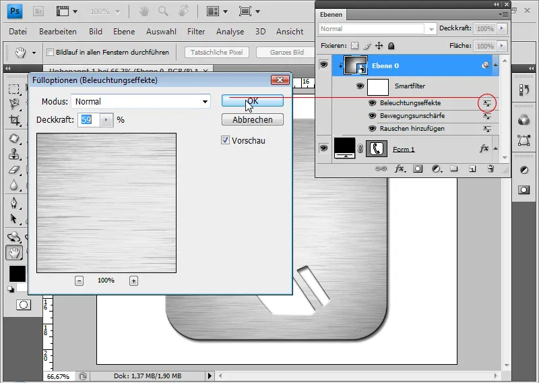Open Fläche fill arrow in Ebenen panel
Image resolution: width=539 pixels, height=383 pixels.
tap(502, 46)
